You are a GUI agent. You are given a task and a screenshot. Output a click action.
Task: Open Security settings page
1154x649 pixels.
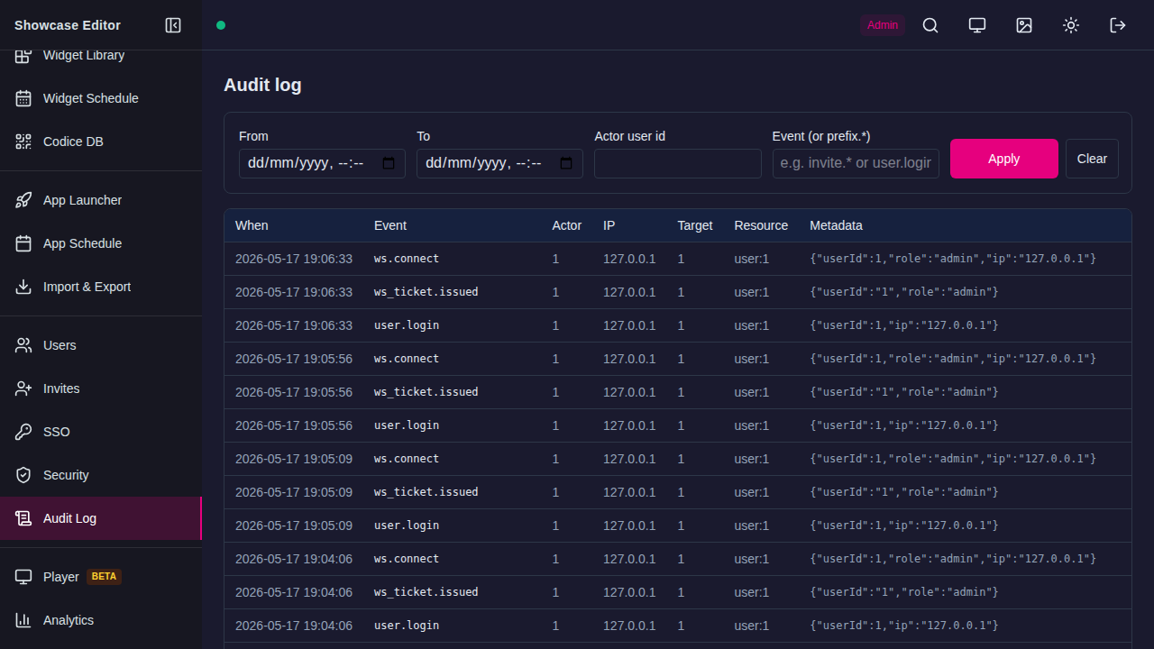pyautogui.click(x=101, y=475)
